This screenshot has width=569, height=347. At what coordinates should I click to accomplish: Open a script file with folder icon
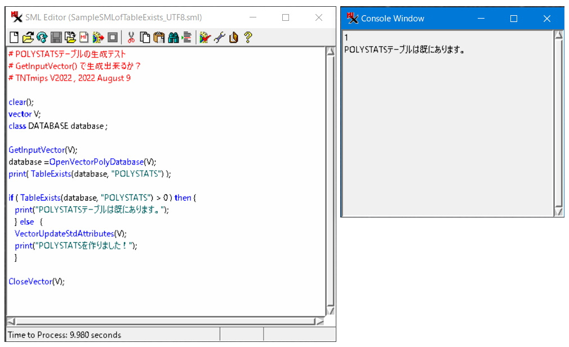coord(28,38)
